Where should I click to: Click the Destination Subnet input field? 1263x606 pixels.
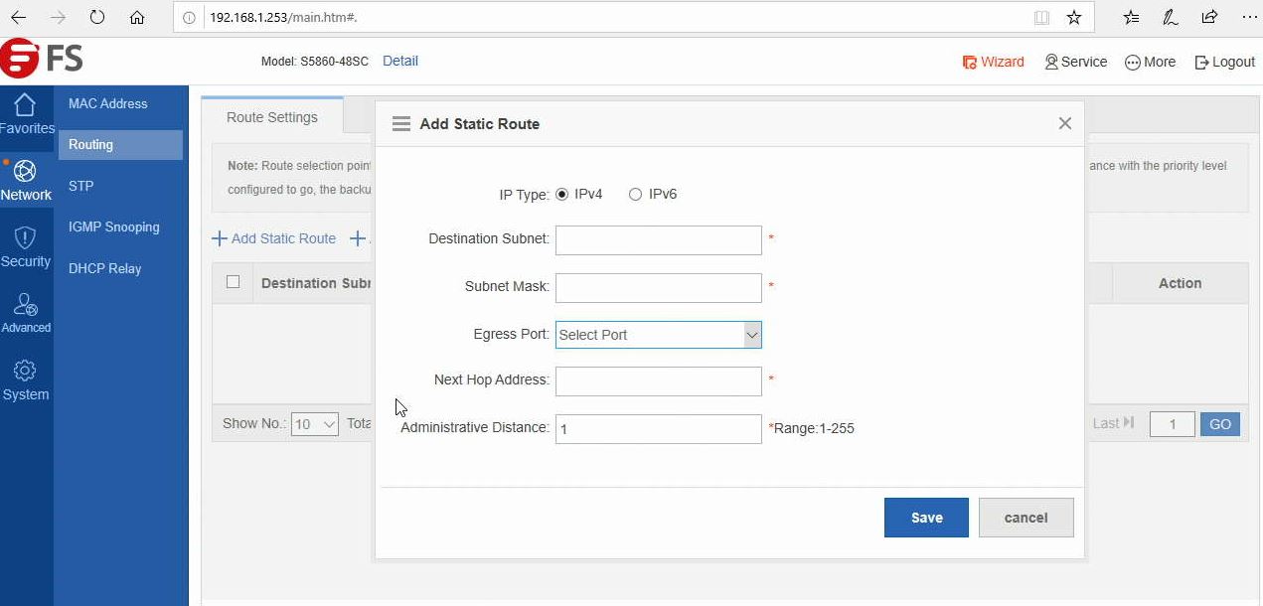click(x=658, y=240)
